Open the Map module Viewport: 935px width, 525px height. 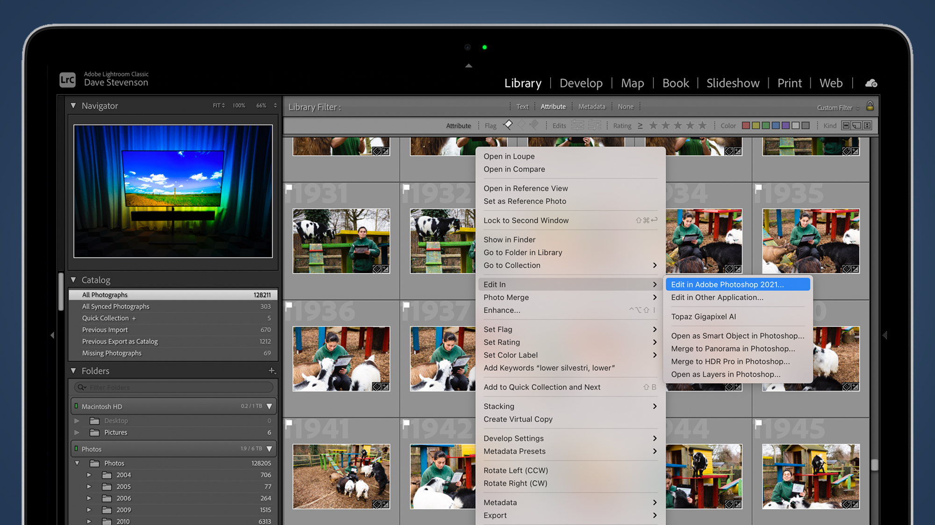(632, 83)
